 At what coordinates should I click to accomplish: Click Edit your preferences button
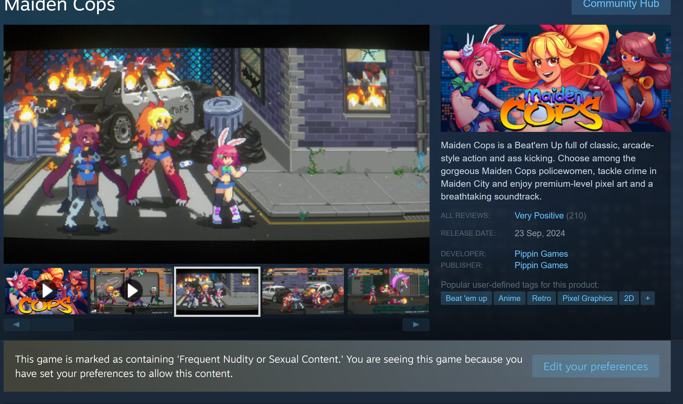coord(595,366)
